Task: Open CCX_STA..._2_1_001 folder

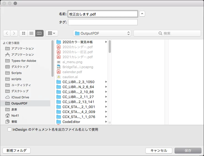Action: pyautogui.click(x=81, y=107)
